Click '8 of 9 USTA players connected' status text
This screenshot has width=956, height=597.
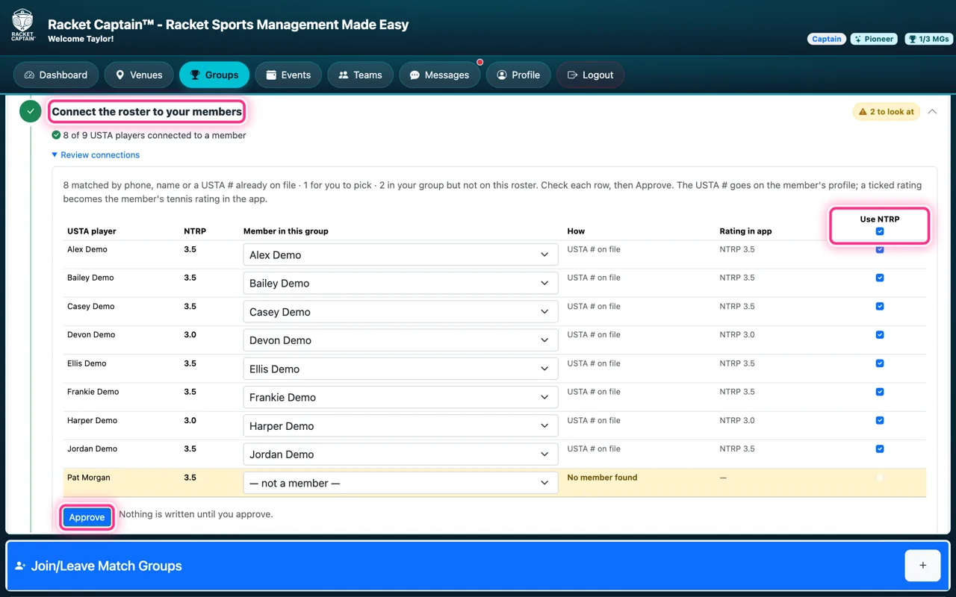point(155,136)
